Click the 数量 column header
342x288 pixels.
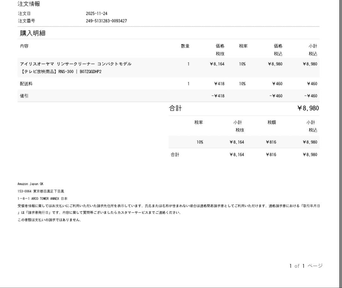tap(185, 46)
